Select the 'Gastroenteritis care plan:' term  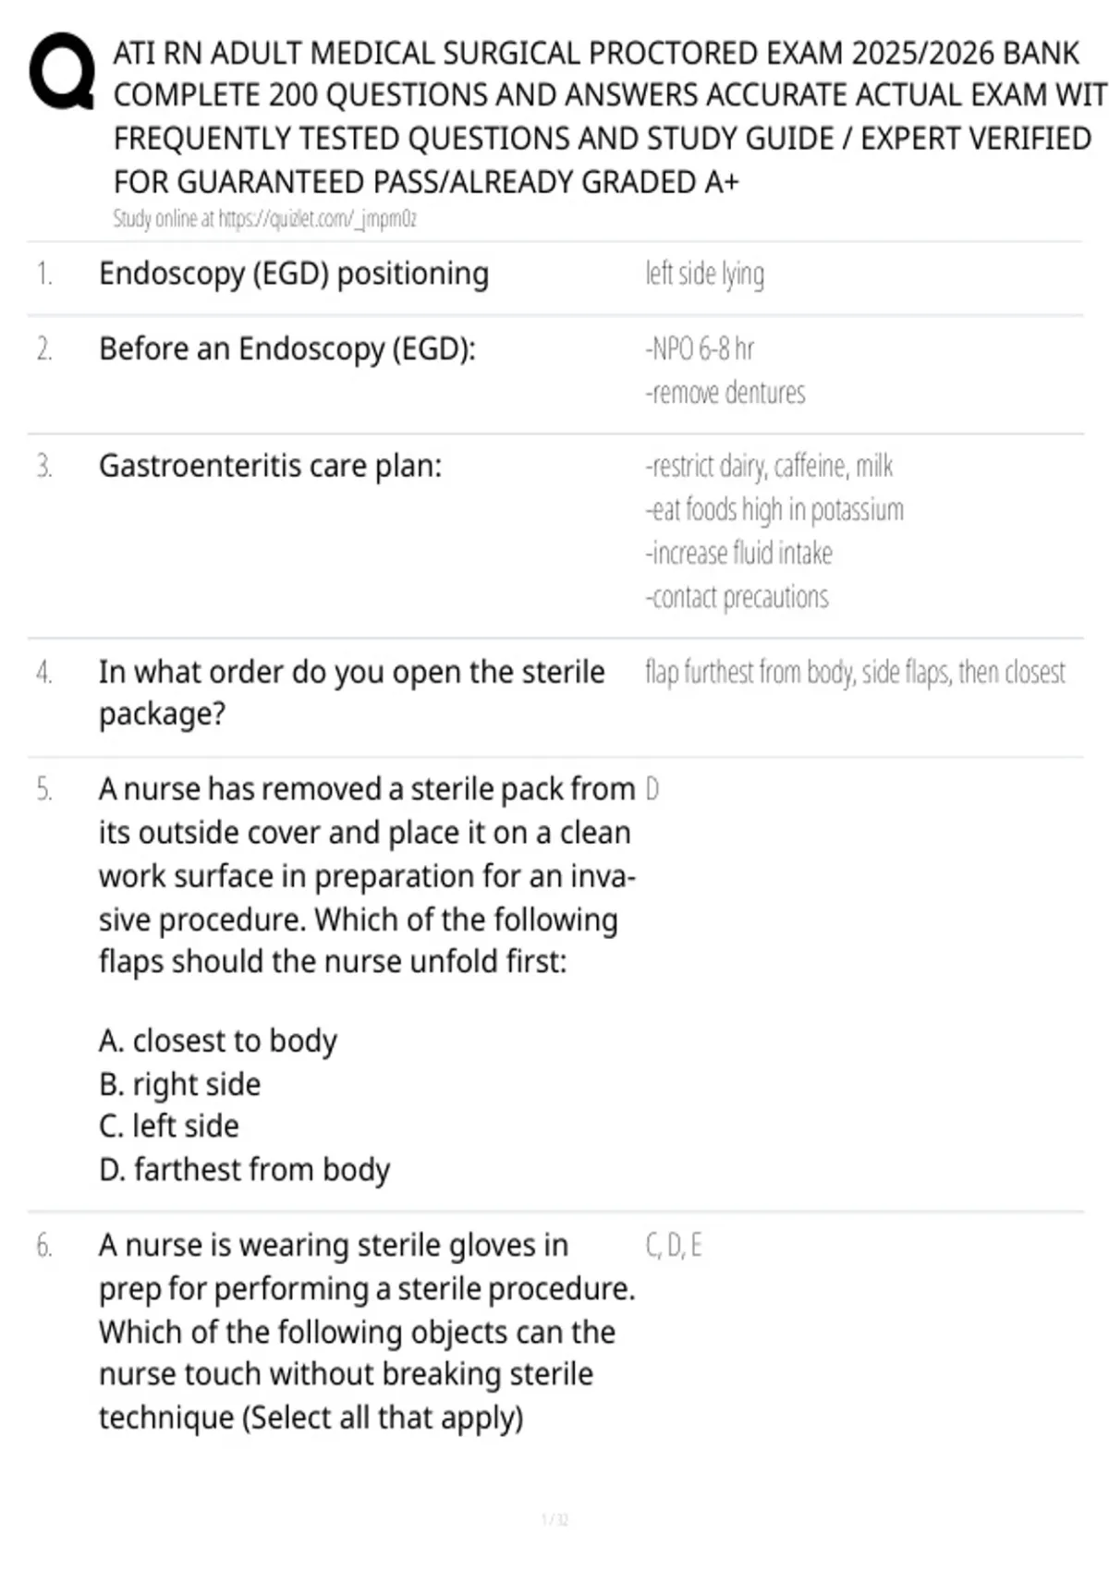[x=271, y=466]
